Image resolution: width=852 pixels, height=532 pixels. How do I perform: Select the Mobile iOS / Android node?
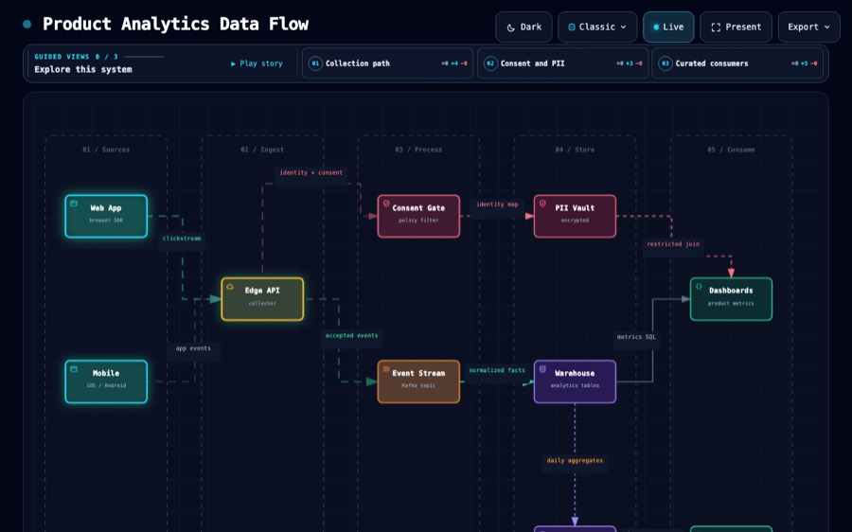point(106,381)
